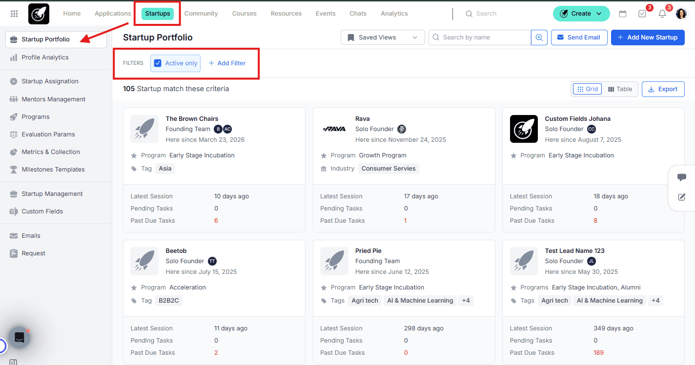Click the advanced search magnifier-plus icon
The width and height of the screenshot is (695, 365).
pyautogui.click(x=539, y=38)
